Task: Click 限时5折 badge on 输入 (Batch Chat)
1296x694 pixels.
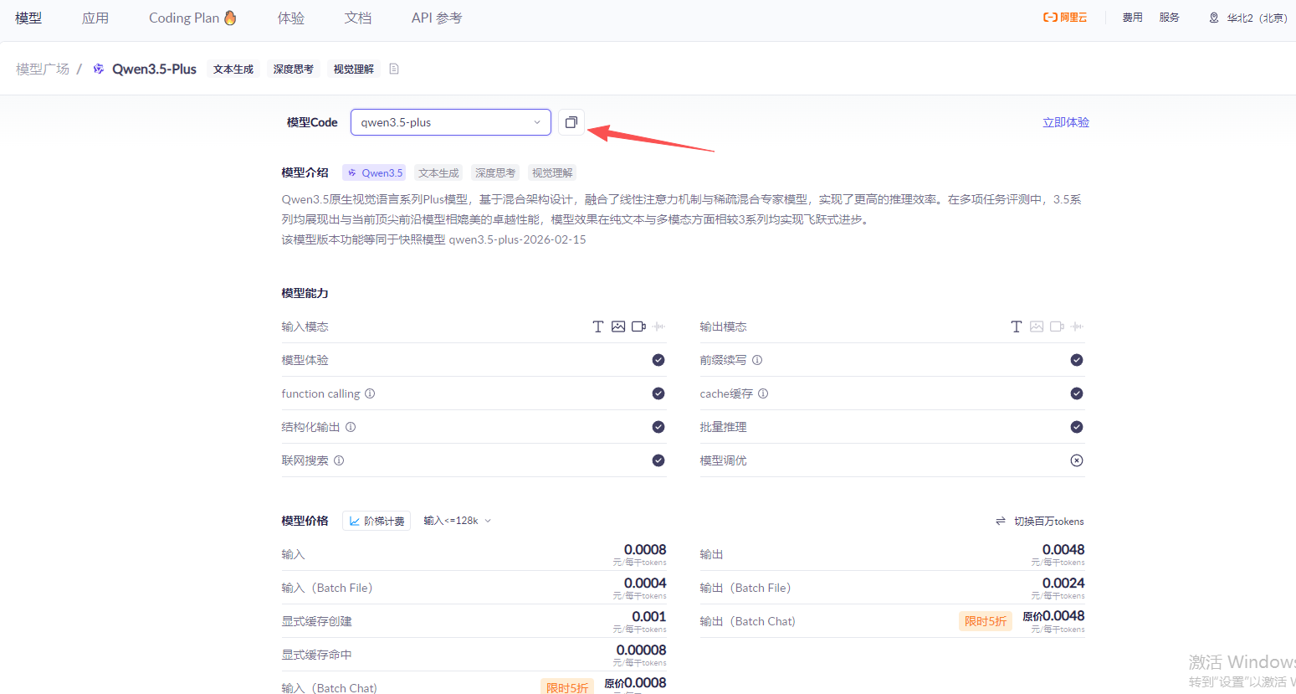Action: pyautogui.click(x=567, y=687)
